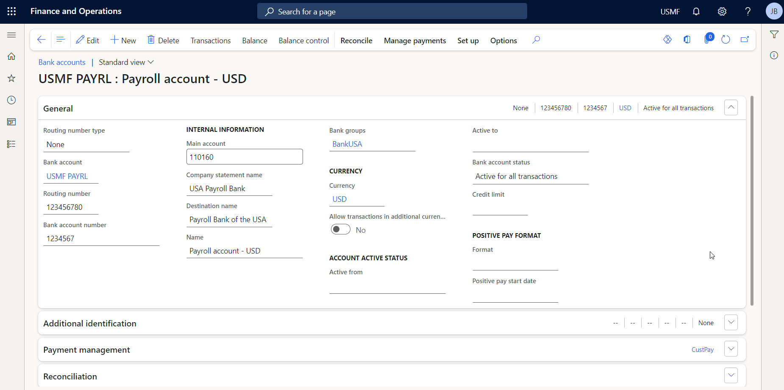Open the BankUSA bank group link
Screen dimensions: 784x390
click(347, 144)
